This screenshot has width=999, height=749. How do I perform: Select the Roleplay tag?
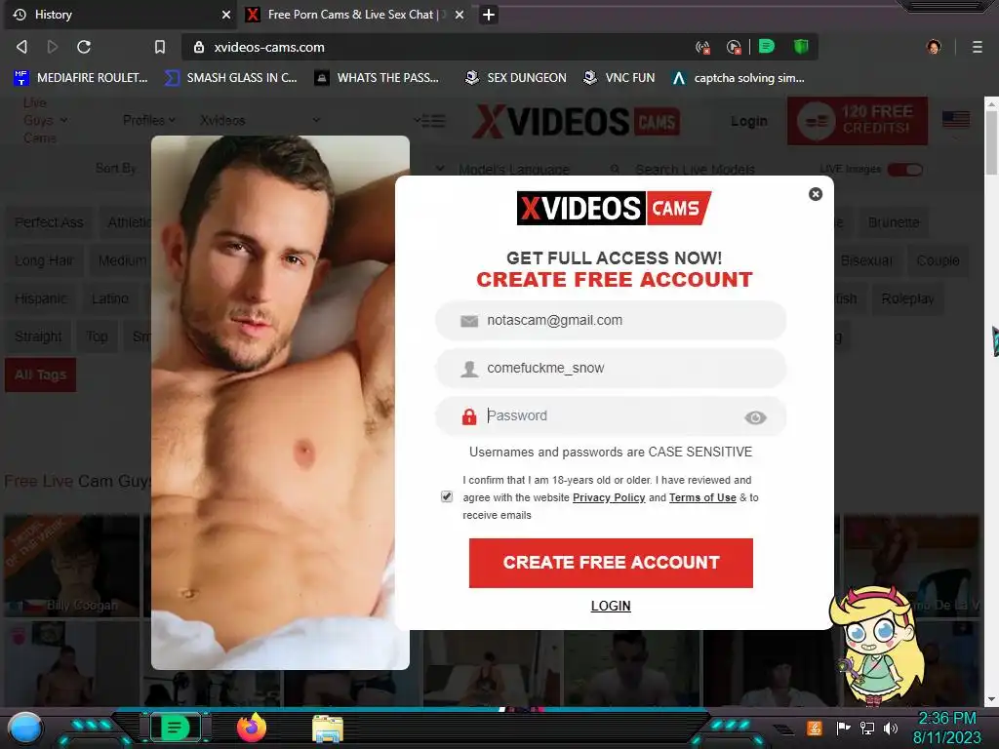908,298
